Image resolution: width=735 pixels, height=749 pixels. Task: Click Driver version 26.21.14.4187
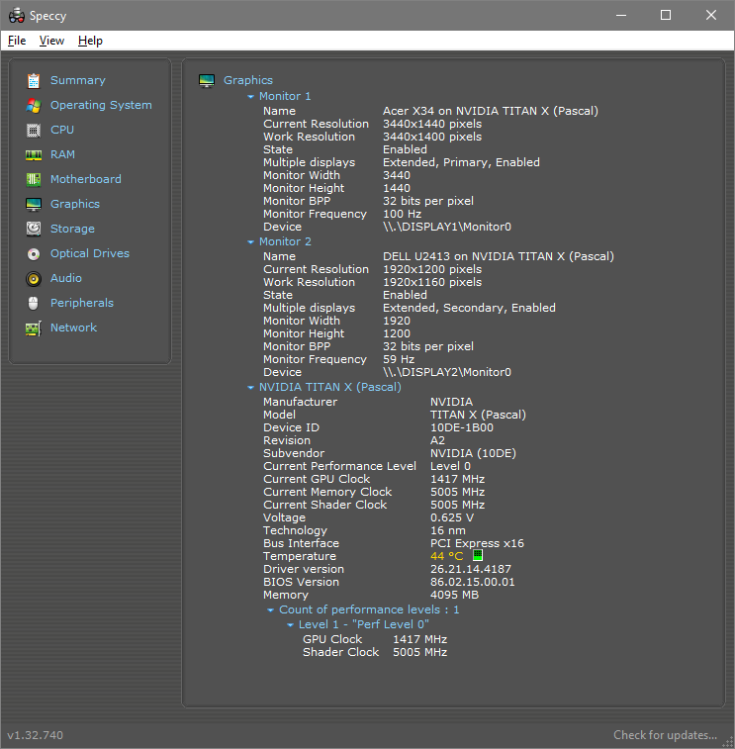[x=471, y=569]
